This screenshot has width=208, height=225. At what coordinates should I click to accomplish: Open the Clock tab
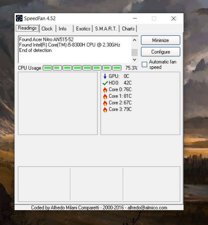tap(47, 29)
